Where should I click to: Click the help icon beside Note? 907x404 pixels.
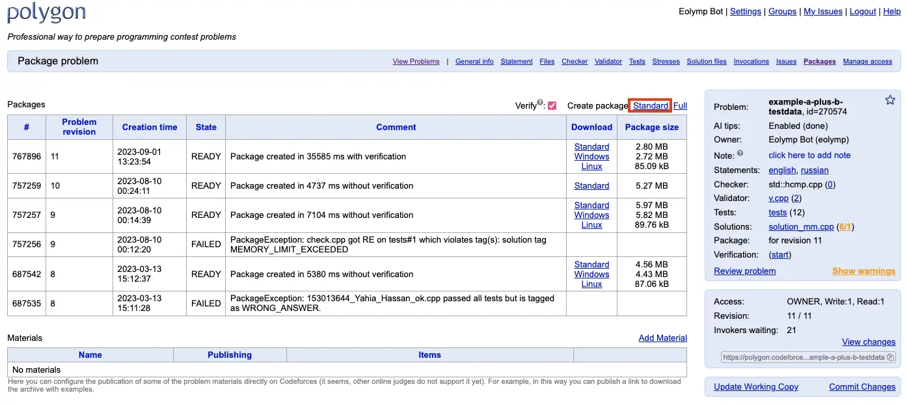pyautogui.click(x=740, y=154)
